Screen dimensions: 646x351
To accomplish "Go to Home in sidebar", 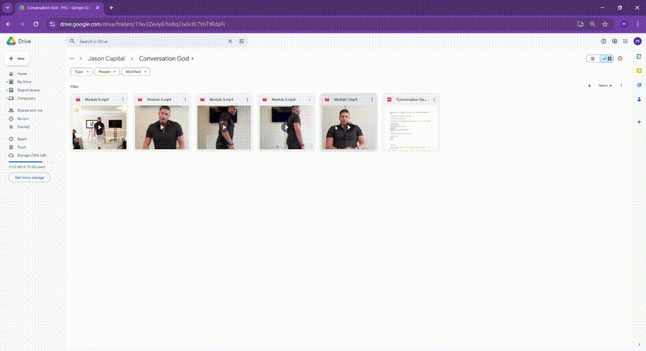I will [x=22, y=74].
